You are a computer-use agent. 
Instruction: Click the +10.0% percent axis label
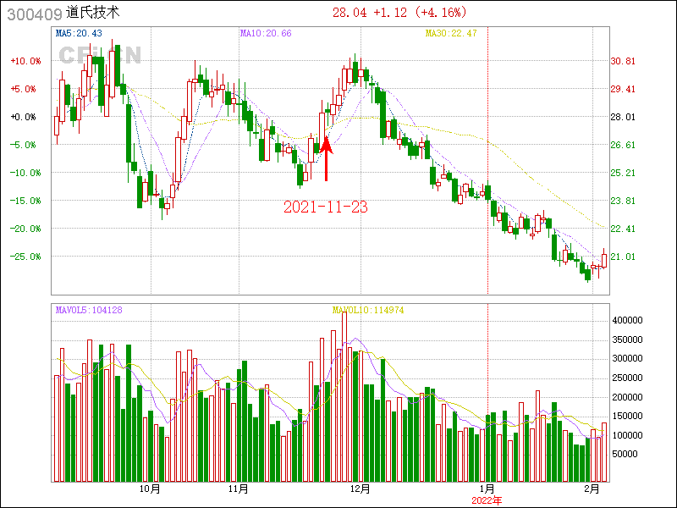coord(25,61)
